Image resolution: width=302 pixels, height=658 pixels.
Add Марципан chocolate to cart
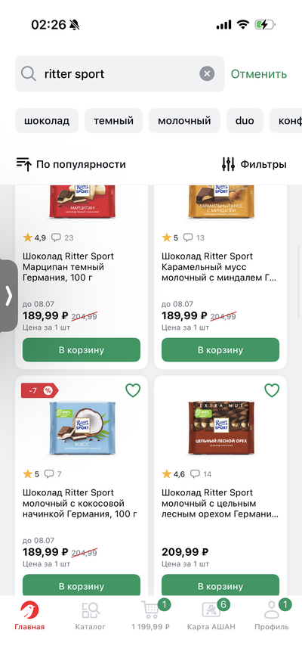click(82, 349)
